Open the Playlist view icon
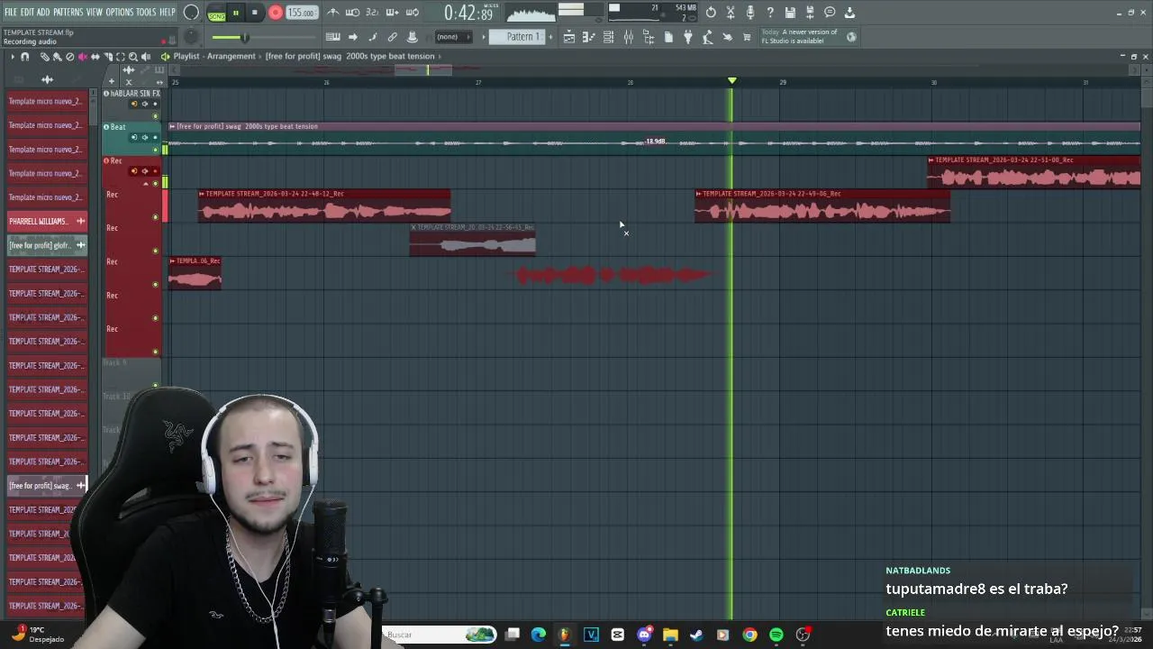Screen dimensions: 1153x649 (569, 37)
